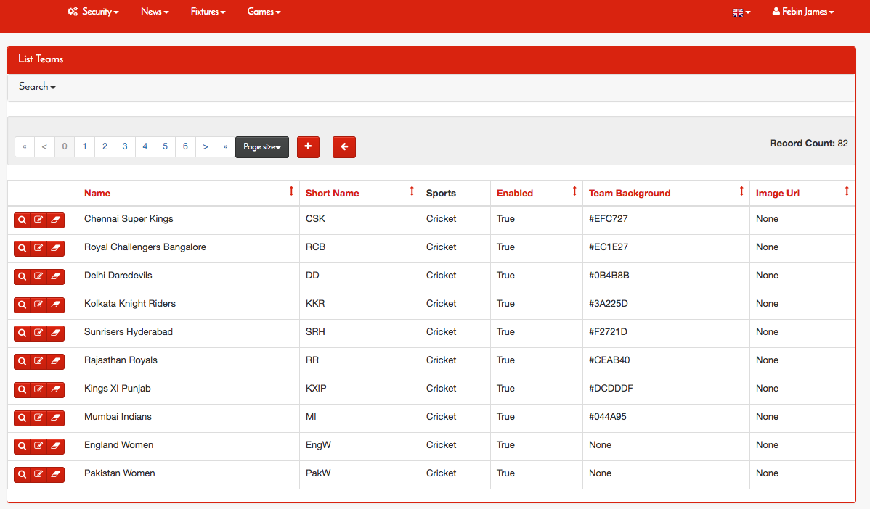Click the view (magnifier) icon for Chennai Super Kings
The width and height of the screenshot is (870, 509).
pyautogui.click(x=23, y=220)
